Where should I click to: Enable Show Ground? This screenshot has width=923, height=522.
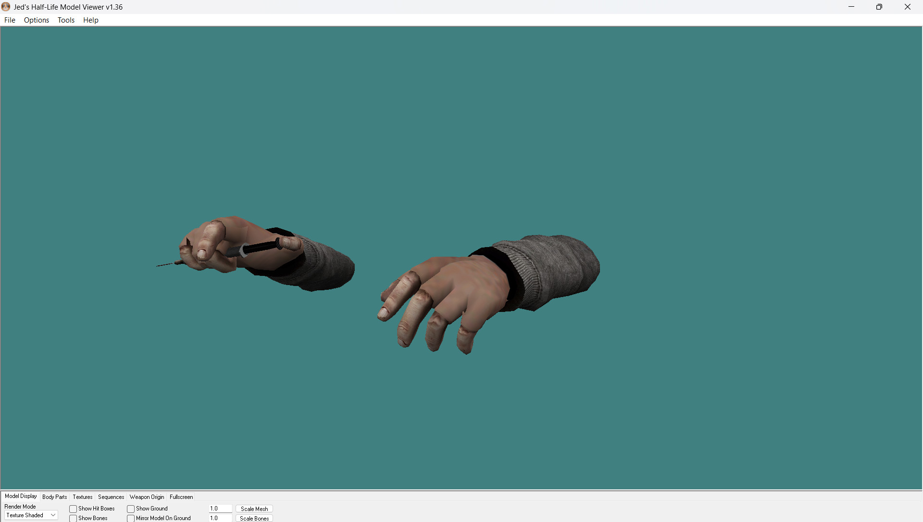click(130, 509)
